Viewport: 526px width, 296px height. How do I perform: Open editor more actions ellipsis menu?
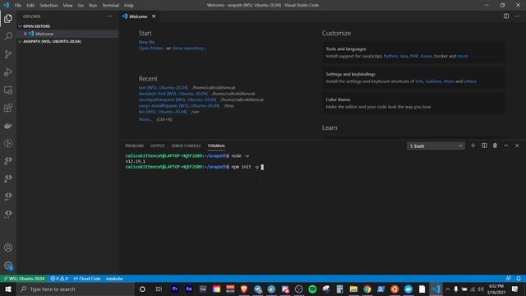click(x=517, y=16)
